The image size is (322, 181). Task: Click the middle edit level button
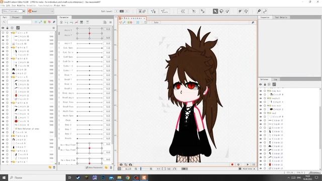122,11
